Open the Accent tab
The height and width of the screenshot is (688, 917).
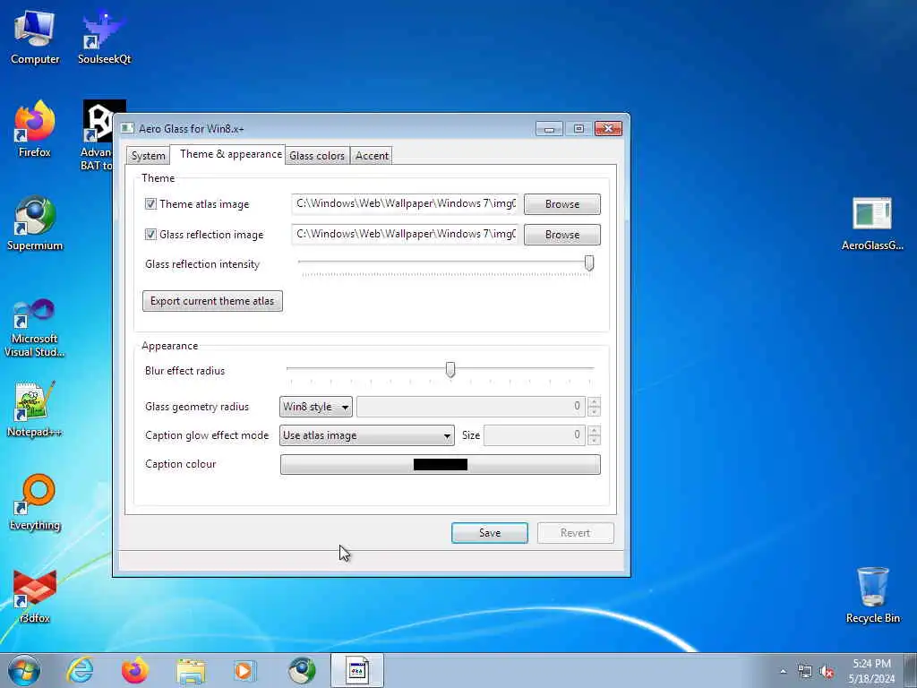point(372,156)
